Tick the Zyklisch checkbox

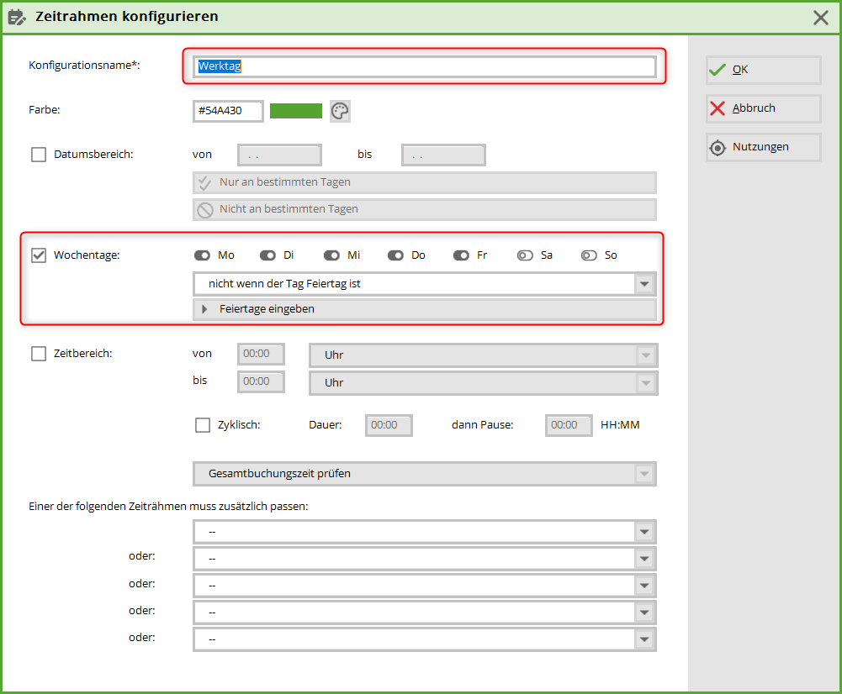tap(203, 425)
